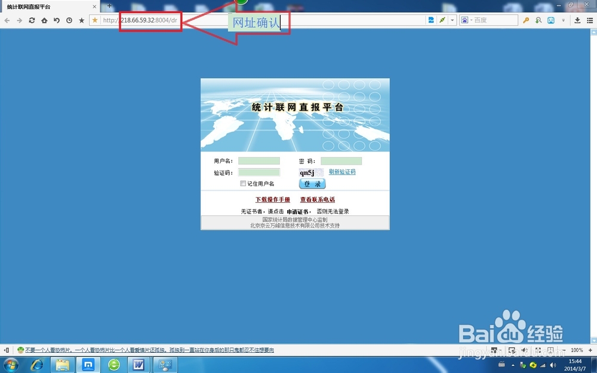Reload the current page
The height and width of the screenshot is (373, 597).
(x=32, y=20)
